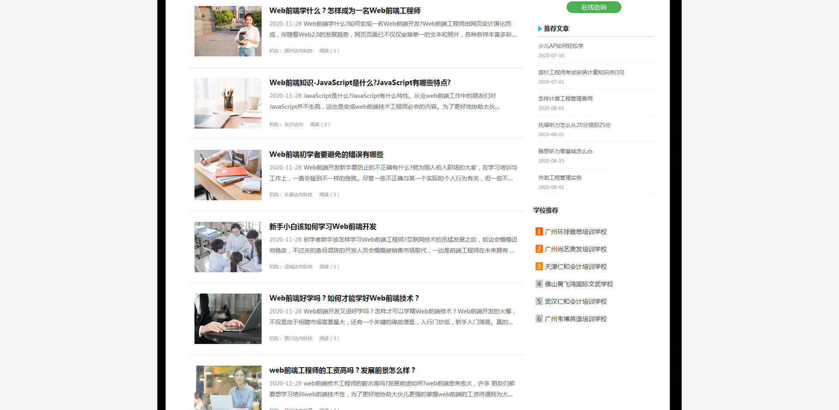This screenshot has width=839, height=410.
Task: Open article Web前端初学者要避免的错误有哪些
Action: [326, 155]
